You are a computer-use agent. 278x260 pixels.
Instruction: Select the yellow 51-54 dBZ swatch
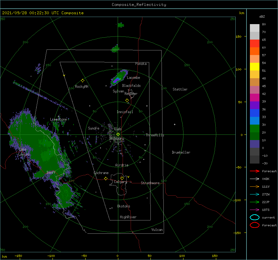(x=255, y=67)
